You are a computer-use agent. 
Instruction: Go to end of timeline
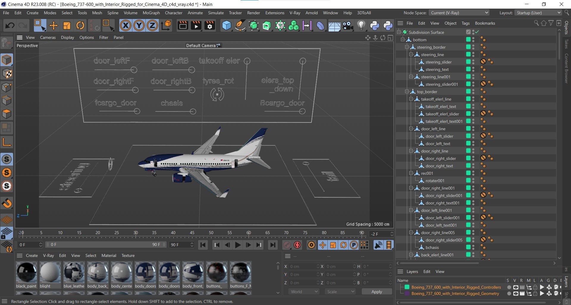click(272, 245)
